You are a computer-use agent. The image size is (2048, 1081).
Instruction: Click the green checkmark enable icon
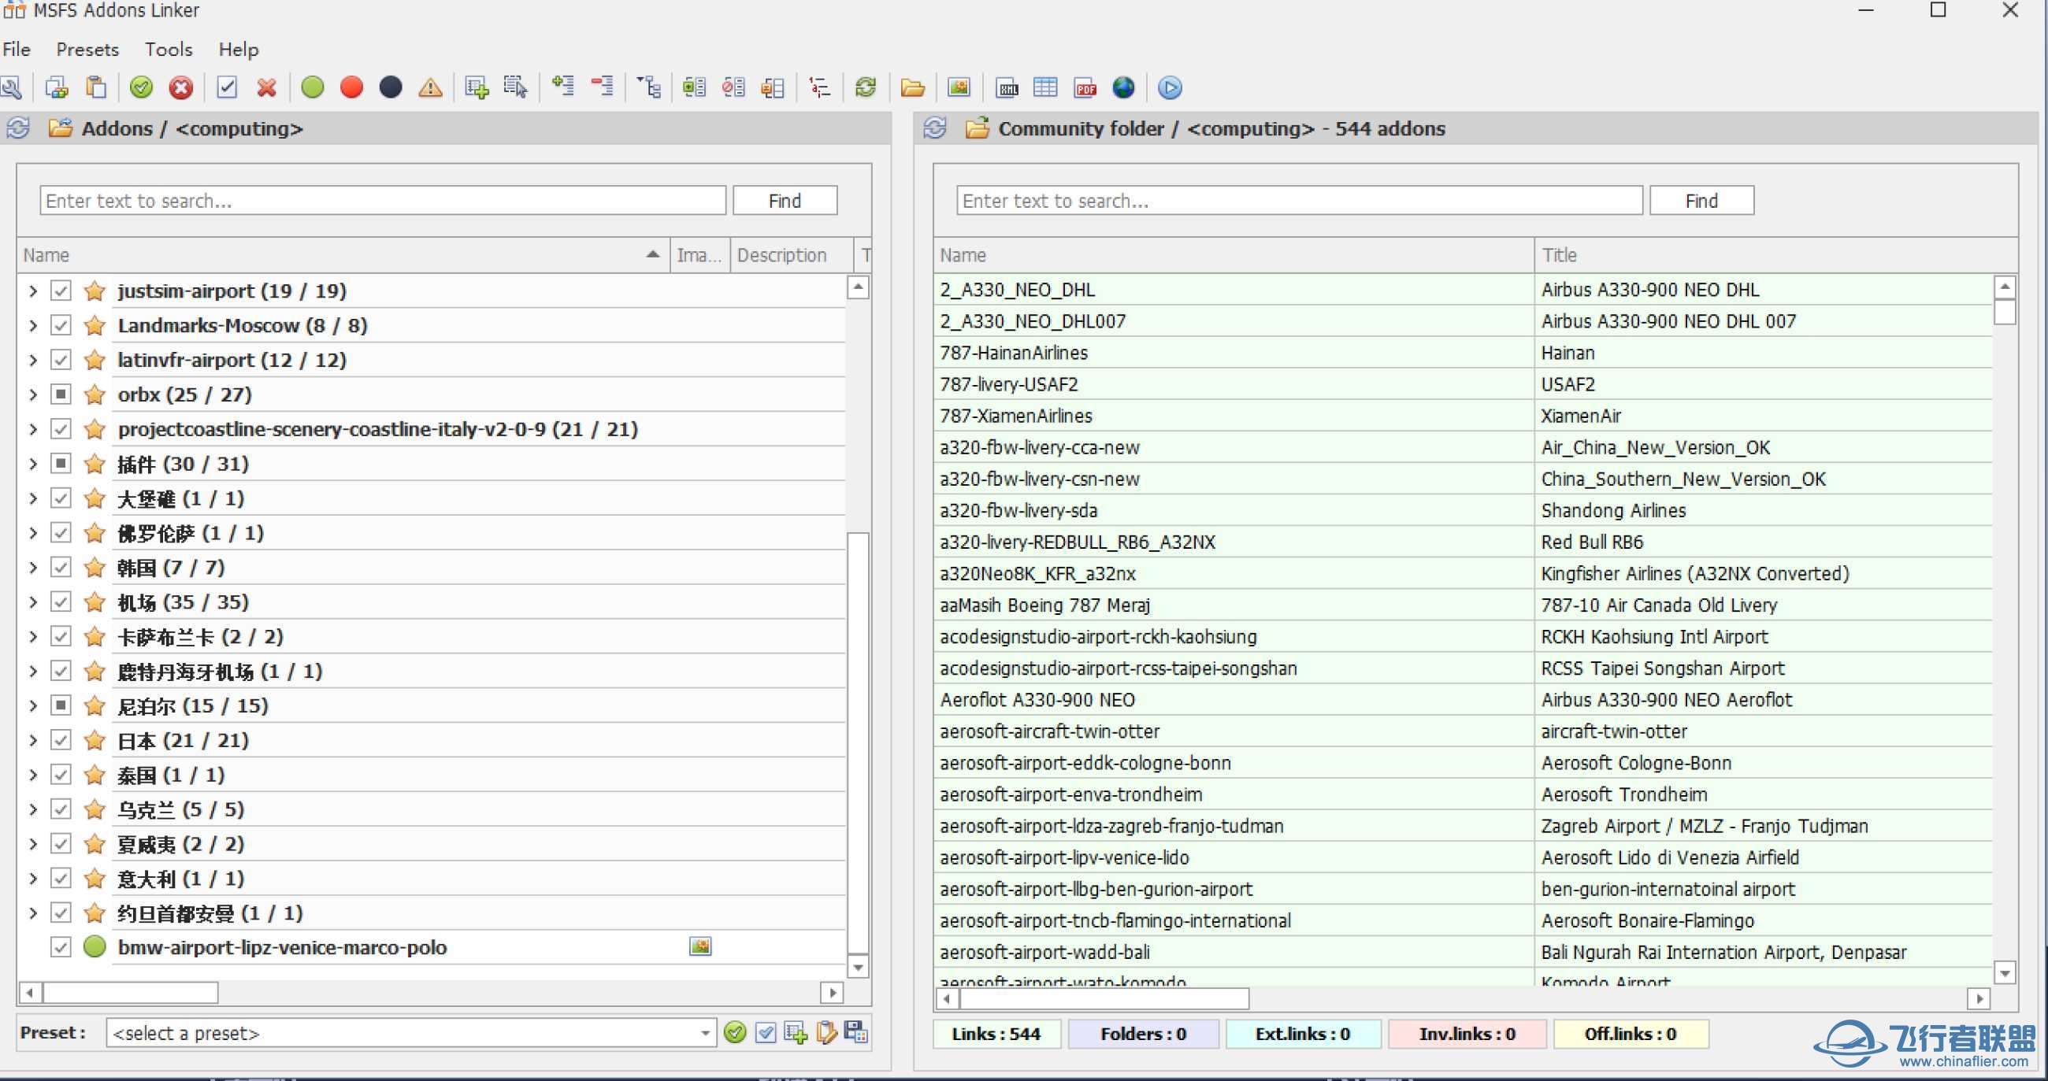click(142, 87)
